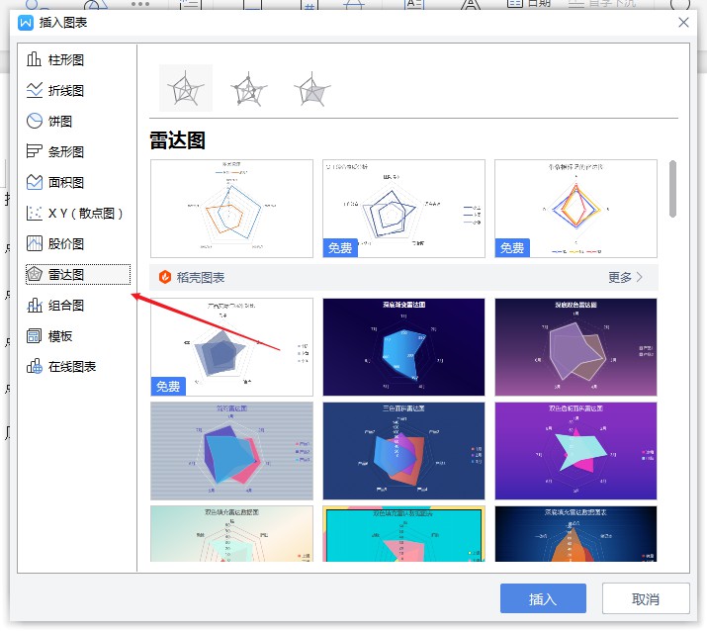Viewport: 707px width, 631px height.
Task: Pick the dark blue orange-filled radar template
Action: [x=575, y=533]
